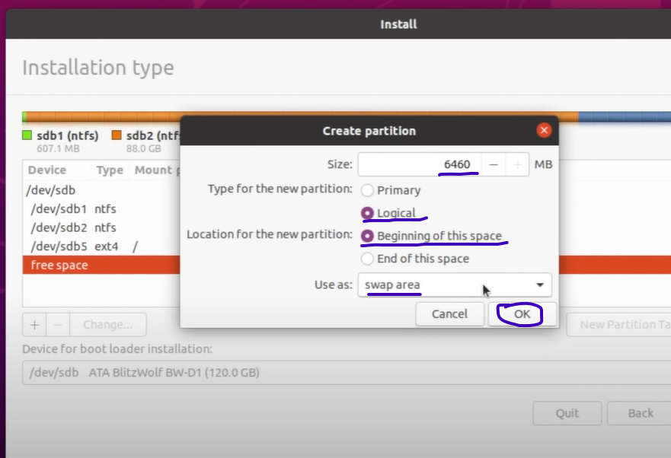Click the Quit button
This screenshot has width=671, height=458.
point(567,413)
